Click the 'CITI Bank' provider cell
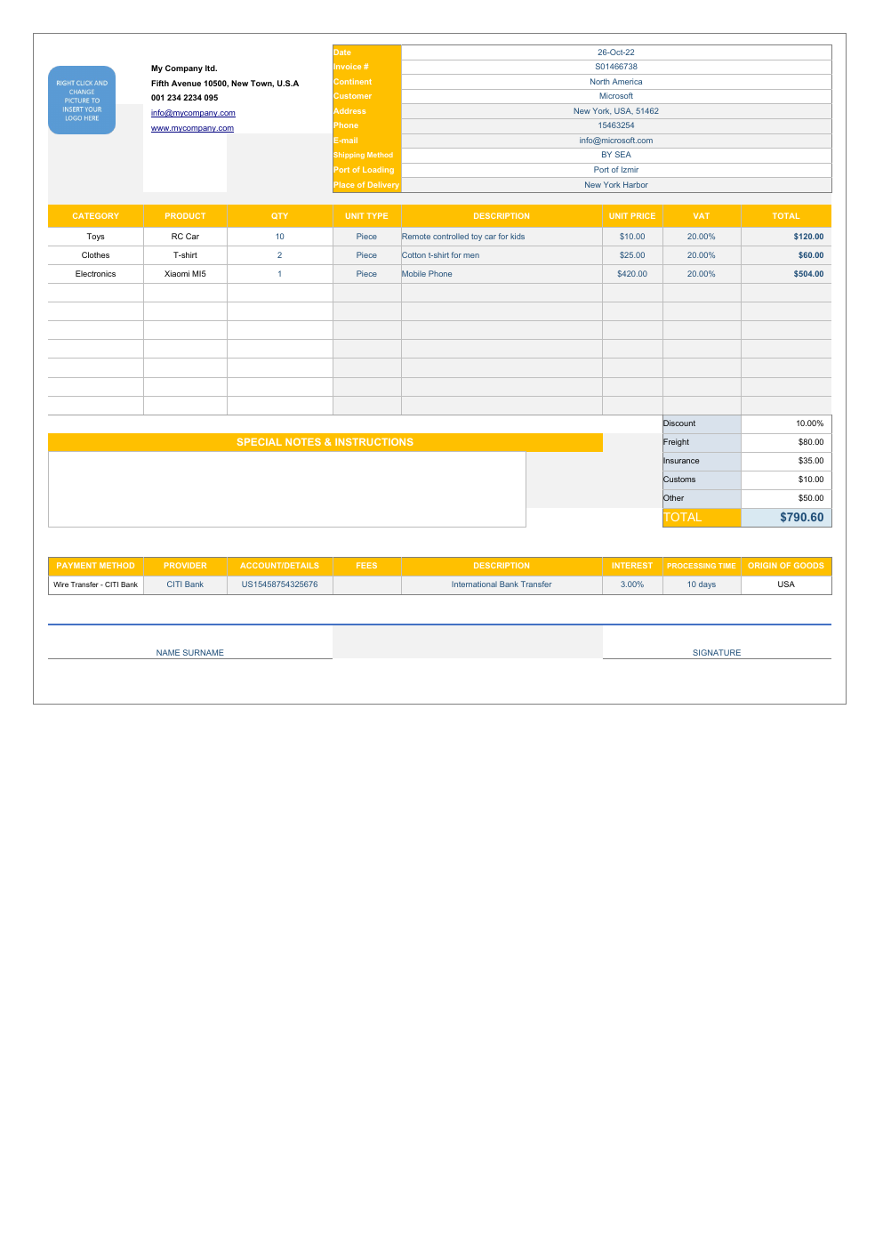This screenshot has width=883, height=1249. [x=185, y=584]
